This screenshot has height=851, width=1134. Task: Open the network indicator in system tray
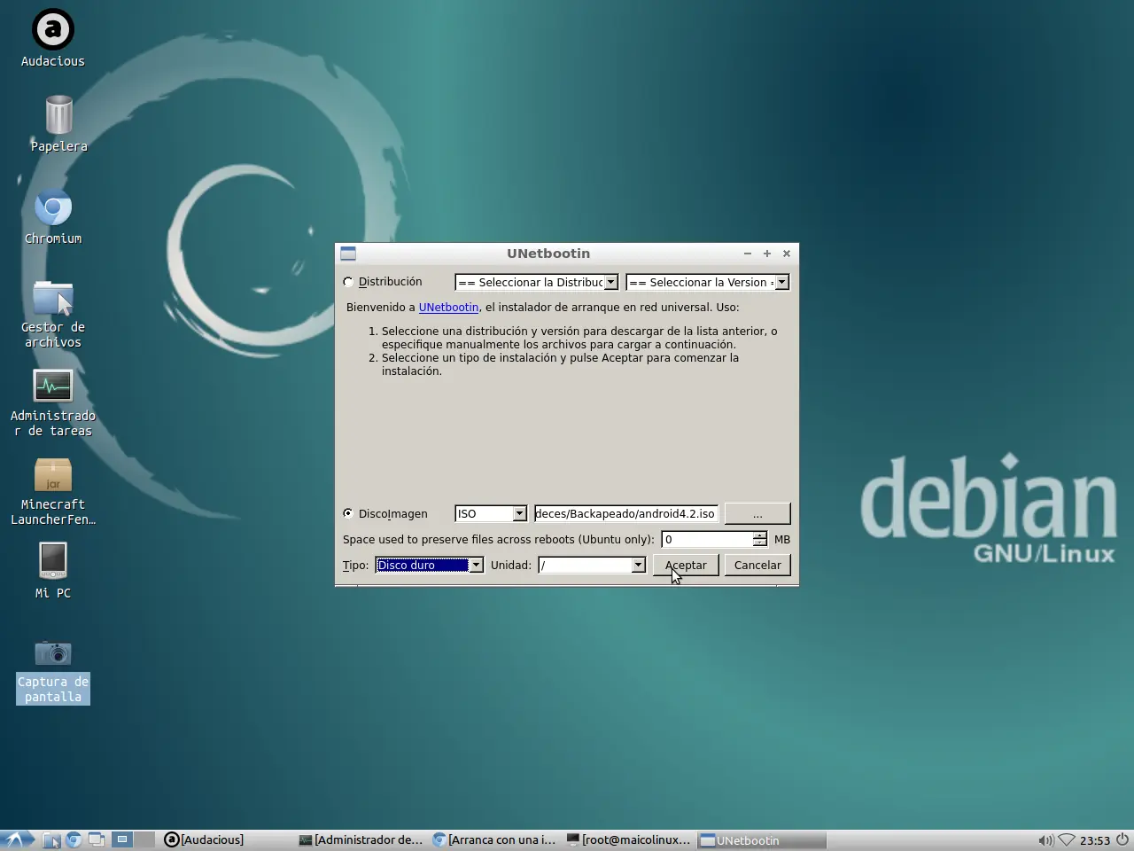1067,840
